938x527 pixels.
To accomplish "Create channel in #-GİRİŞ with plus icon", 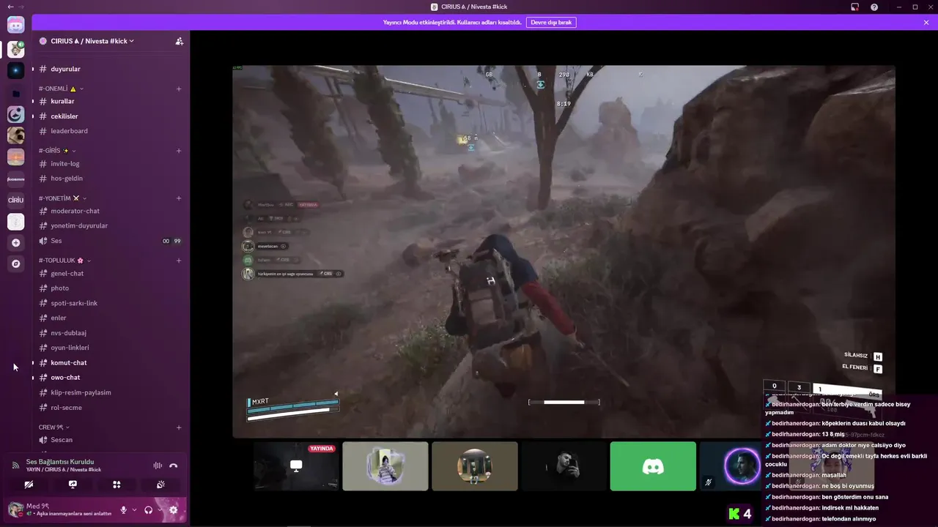I will 179,151.
